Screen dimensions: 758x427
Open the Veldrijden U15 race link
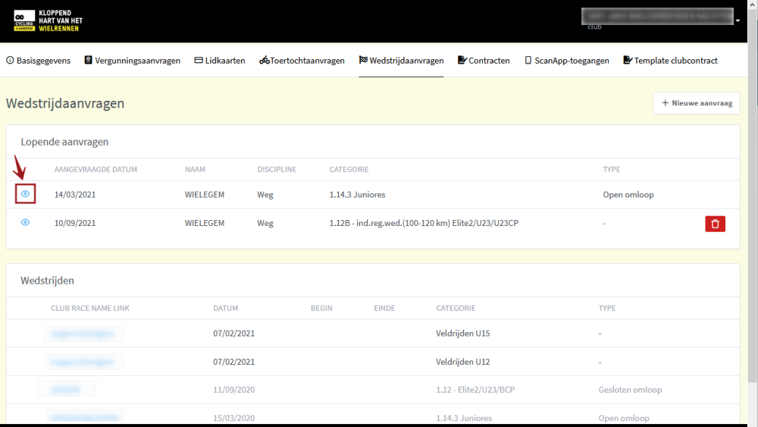click(x=83, y=334)
